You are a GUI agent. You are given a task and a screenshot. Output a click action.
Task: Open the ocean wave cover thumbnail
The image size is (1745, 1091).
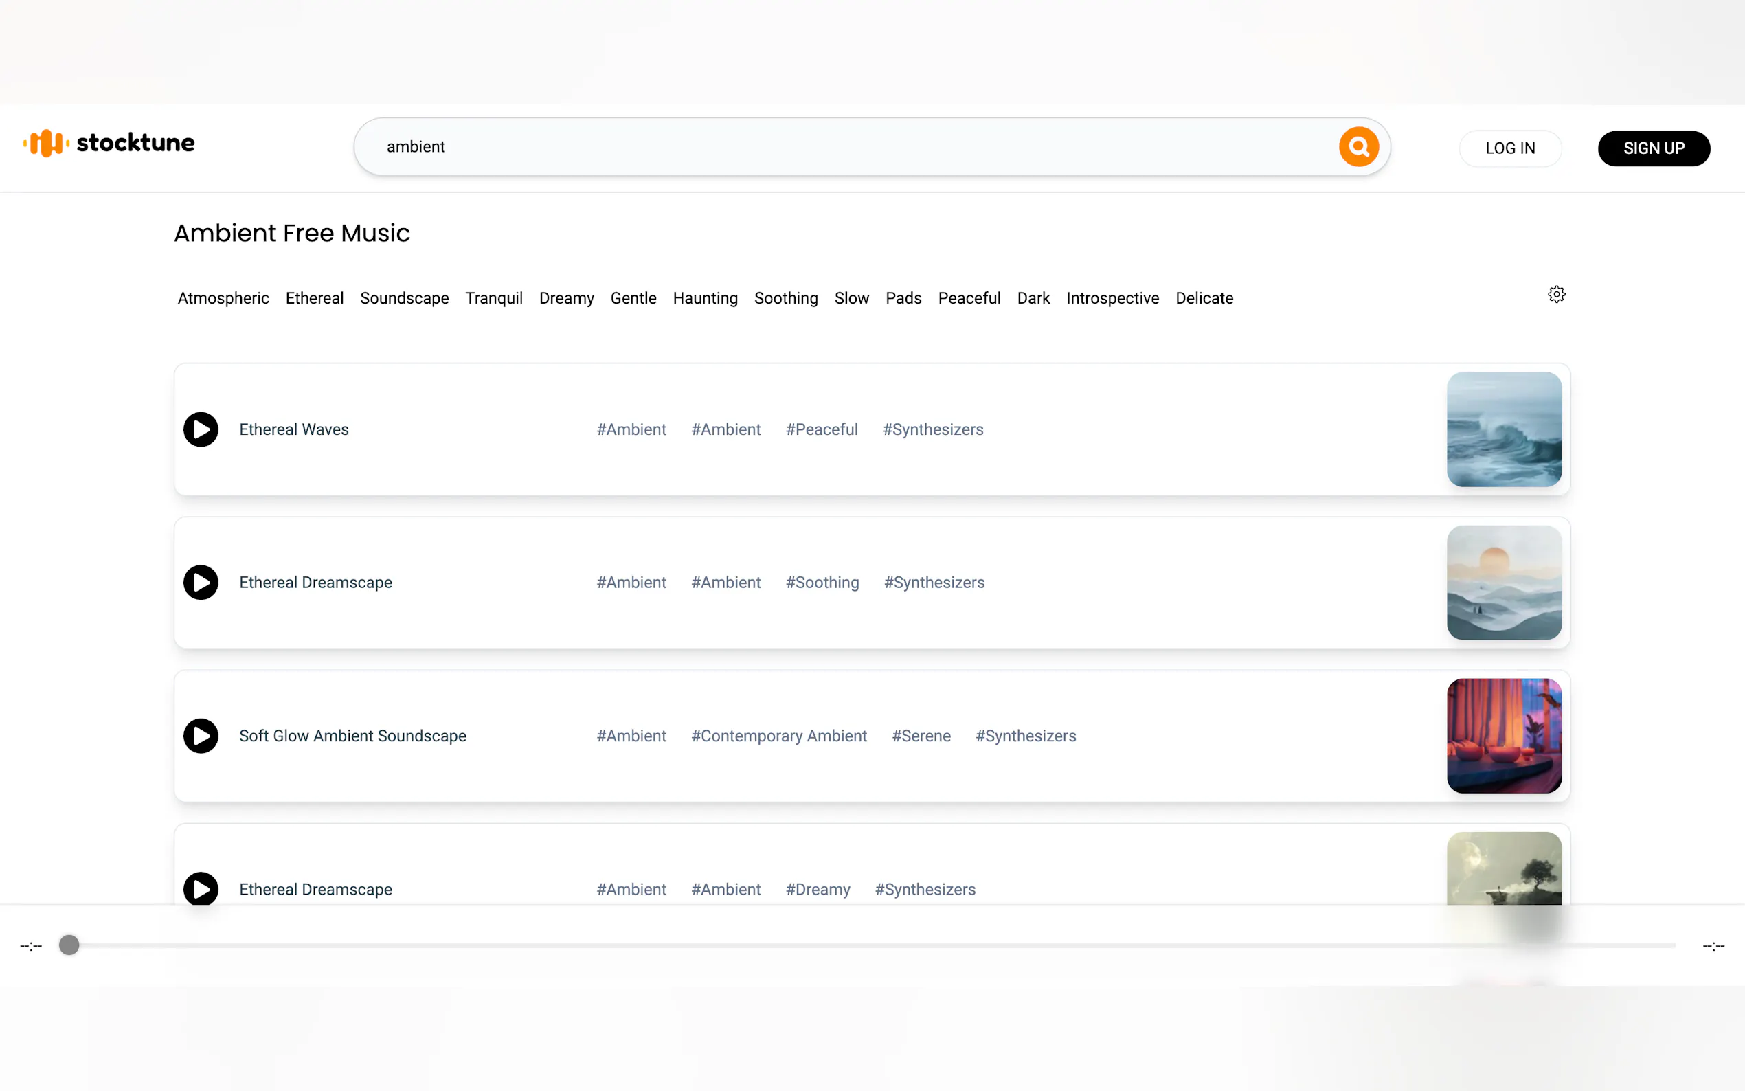[x=1503, y=429]
